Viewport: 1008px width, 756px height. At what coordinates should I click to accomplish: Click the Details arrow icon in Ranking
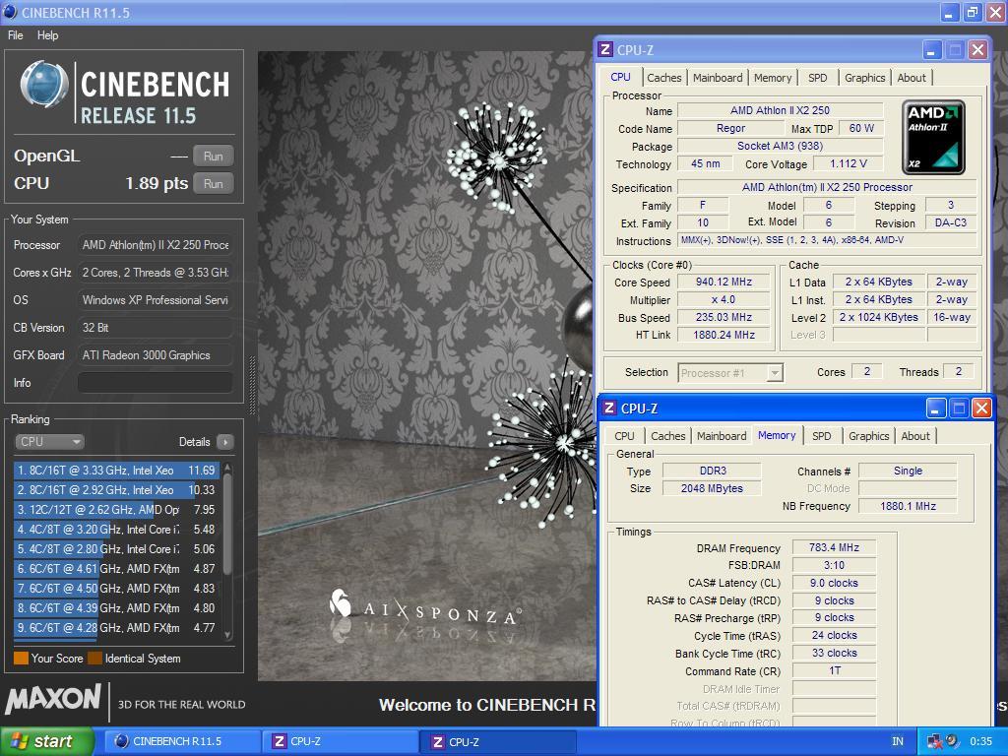(x=225, y=442)
